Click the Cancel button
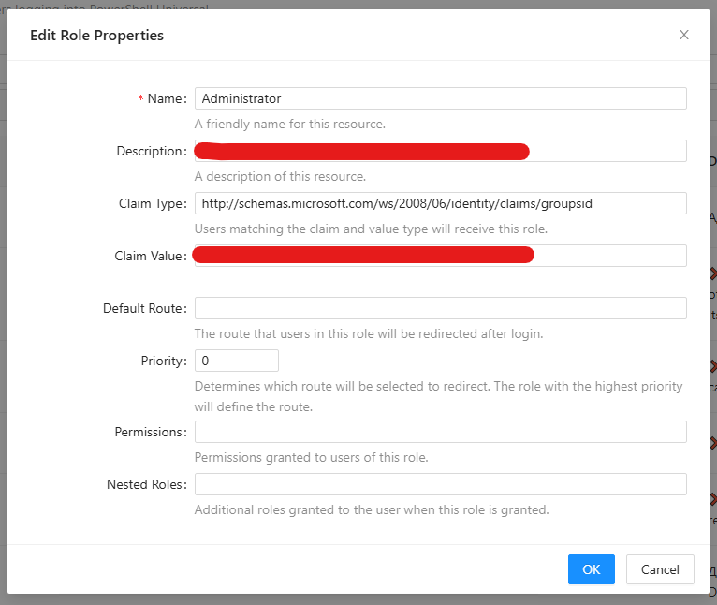This screenshot has width=717, height=605. tap(660, 569)
